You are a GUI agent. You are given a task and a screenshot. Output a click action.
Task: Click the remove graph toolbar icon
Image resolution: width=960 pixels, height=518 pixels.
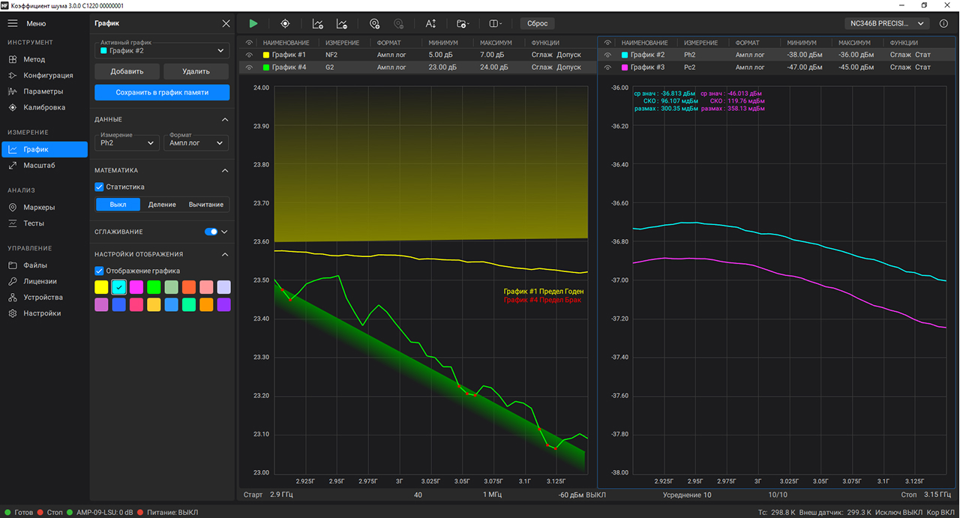[x=342, y=23]
